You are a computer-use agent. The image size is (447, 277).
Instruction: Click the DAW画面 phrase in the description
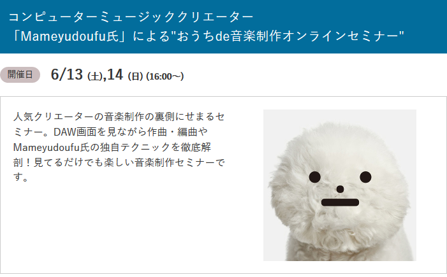click(75, 132)
